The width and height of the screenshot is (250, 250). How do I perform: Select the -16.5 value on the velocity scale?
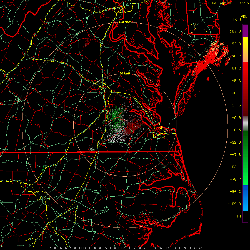point(235,130)
